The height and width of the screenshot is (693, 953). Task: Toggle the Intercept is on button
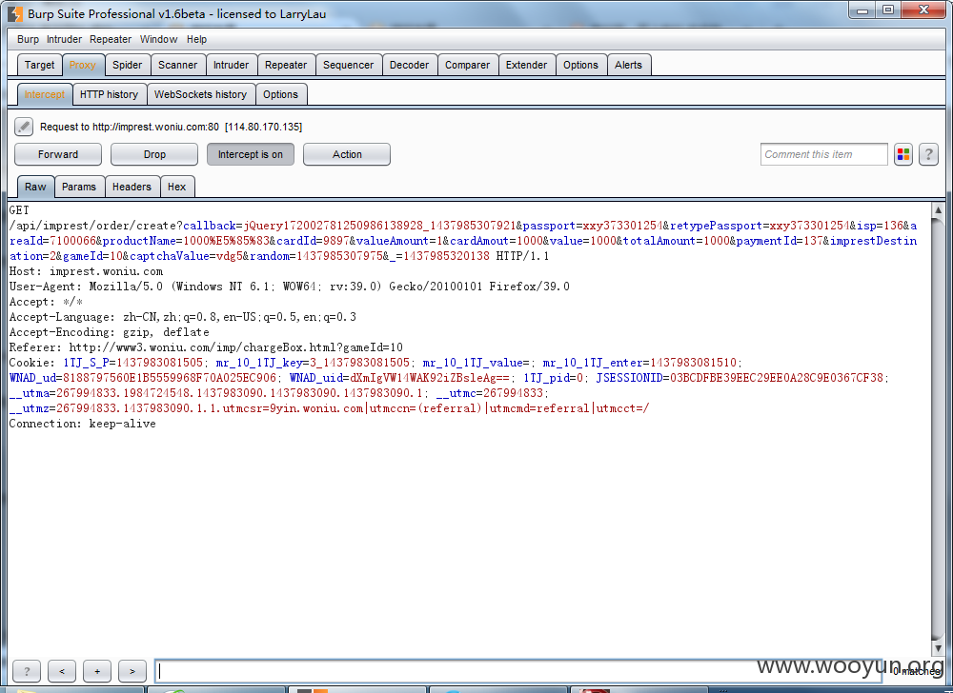(251, 154)
